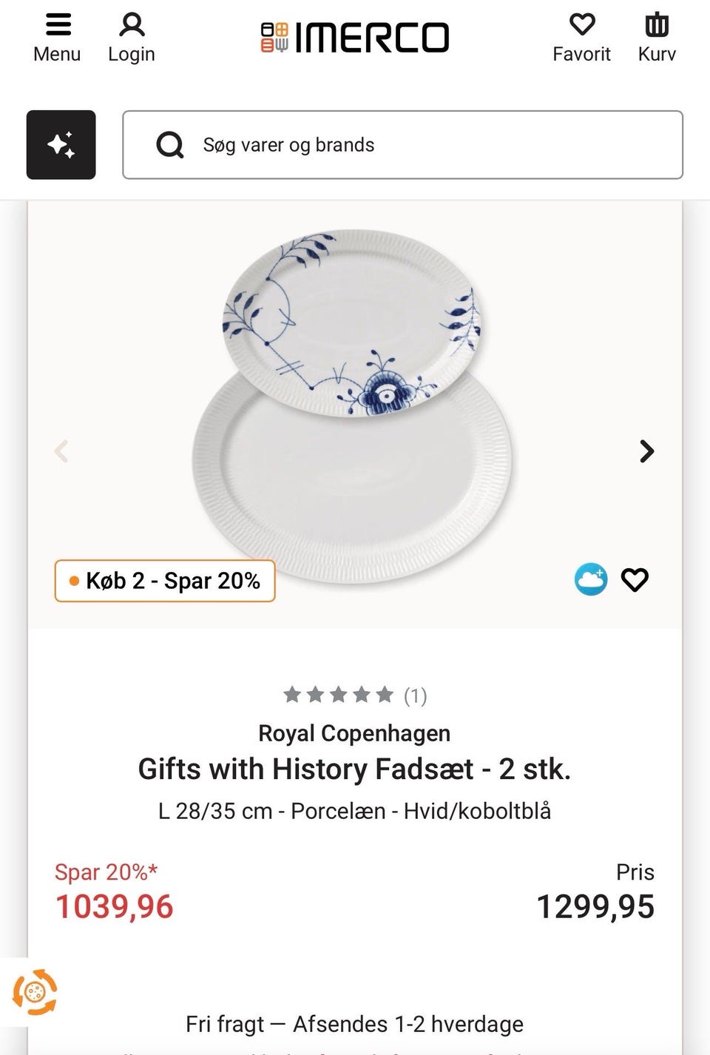The height and width of the screenshot is (1055, 710).
Task: Go to Imerco home via logo
Action: pyautogui.click(x=355, y=37)
